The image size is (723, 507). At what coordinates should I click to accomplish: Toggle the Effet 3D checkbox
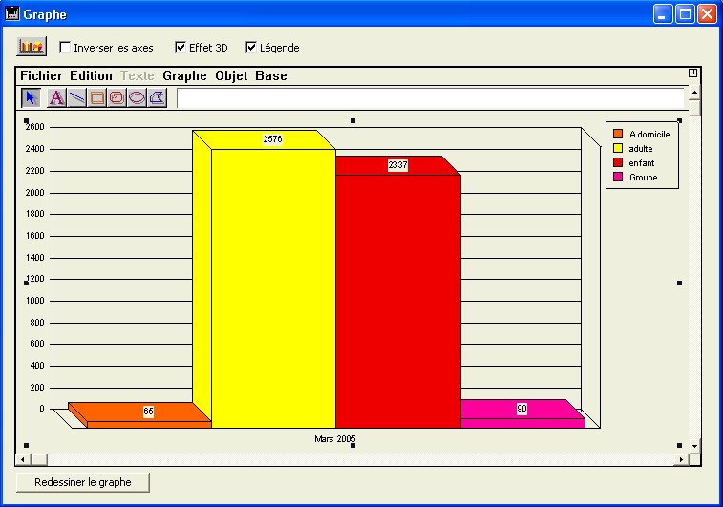click(181, 47)
